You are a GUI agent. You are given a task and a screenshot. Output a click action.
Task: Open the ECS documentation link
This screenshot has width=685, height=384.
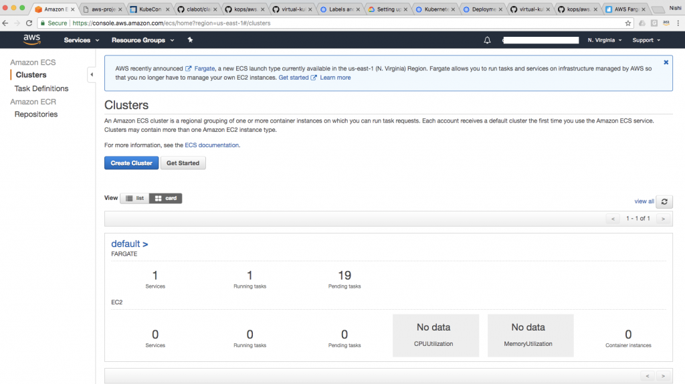coord(212,145)
